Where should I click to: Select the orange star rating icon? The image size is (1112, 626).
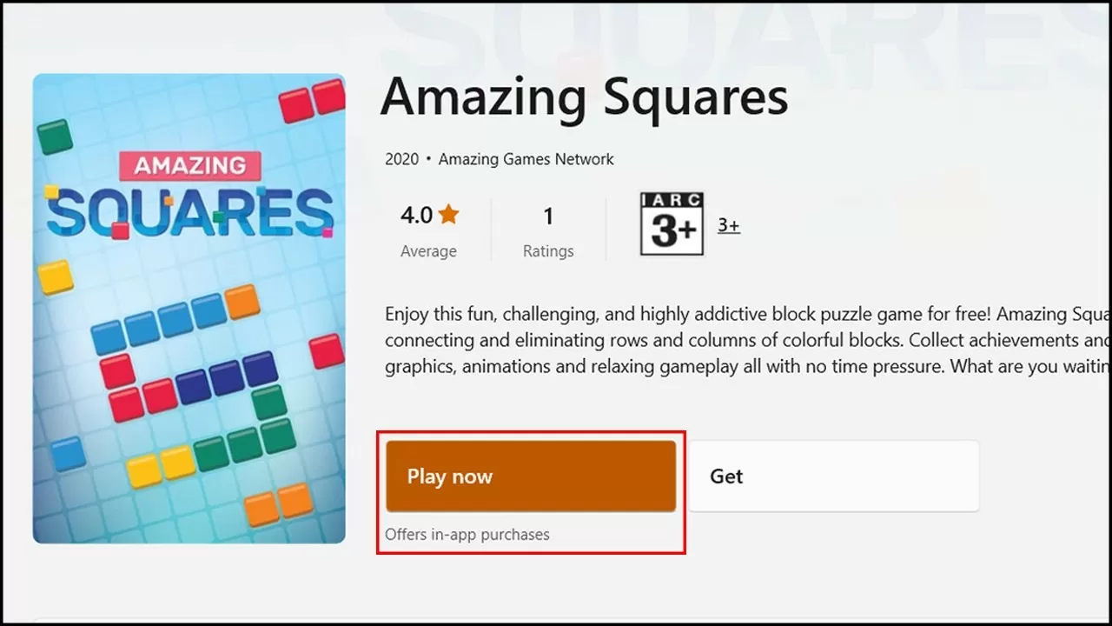point(450,213)
